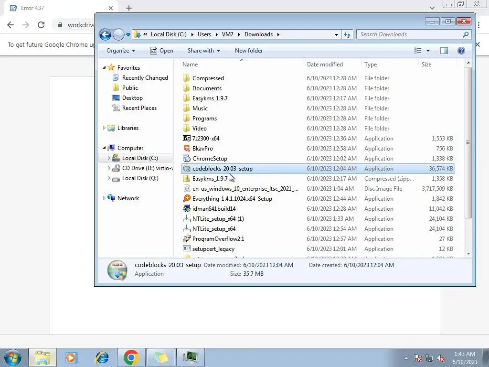Select the idman641build14 installer icon
The height and width of the screenshot is (367, 489).
coord(187,208)
